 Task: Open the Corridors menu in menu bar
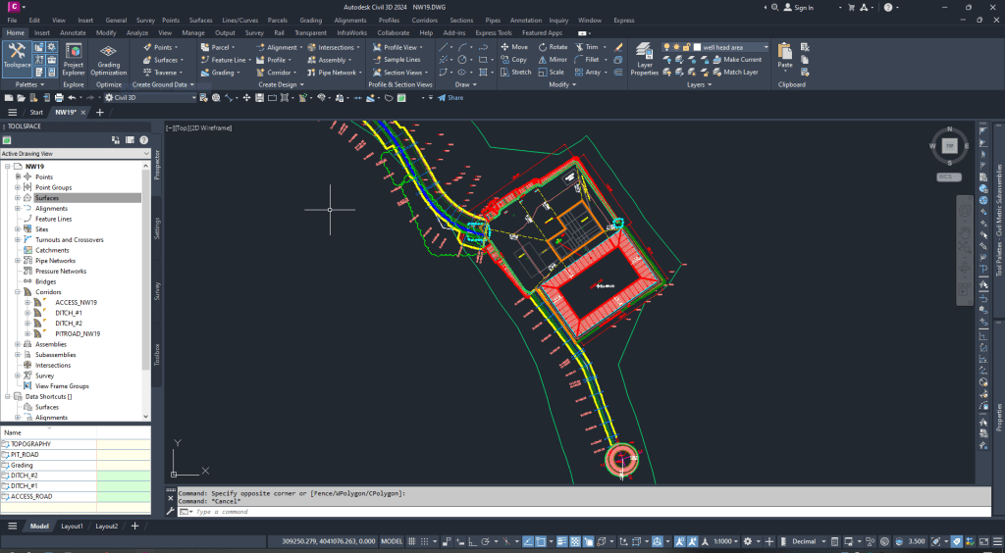(x=426, y=20)
